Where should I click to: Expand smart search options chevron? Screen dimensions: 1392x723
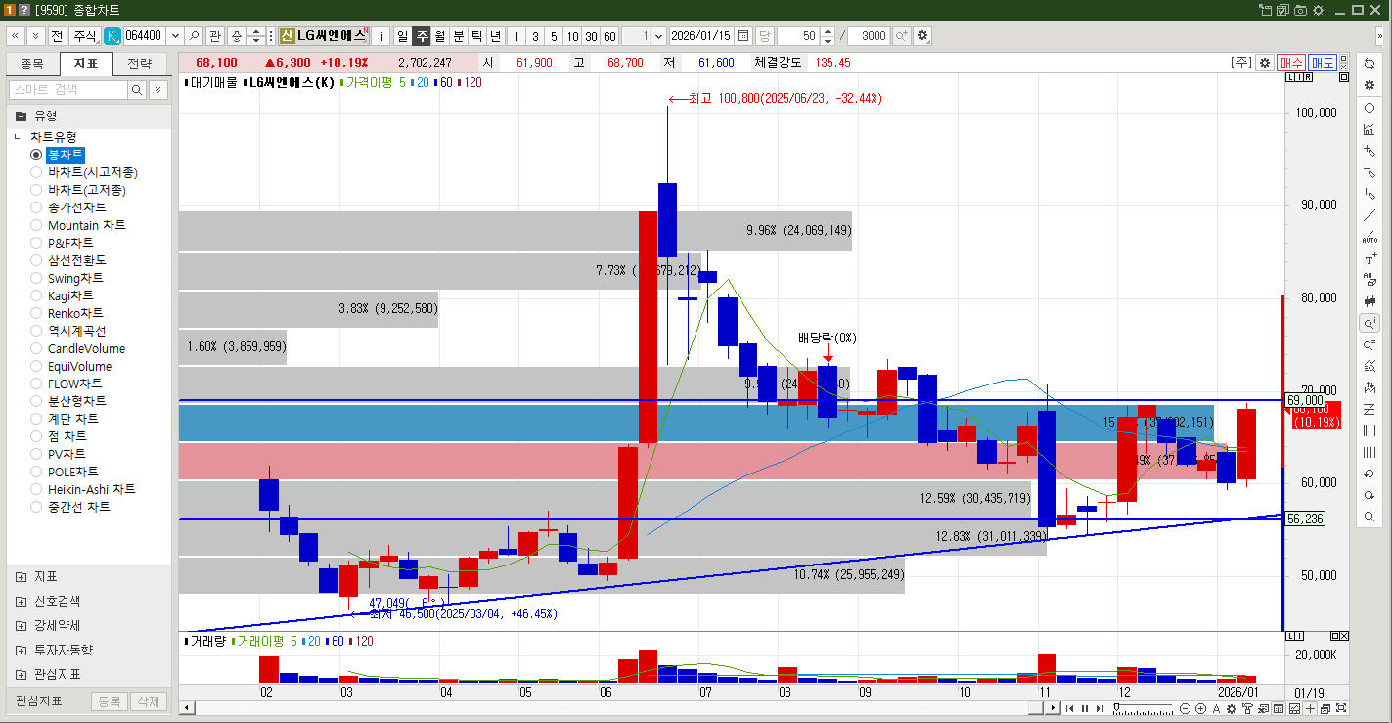point(158,90)
